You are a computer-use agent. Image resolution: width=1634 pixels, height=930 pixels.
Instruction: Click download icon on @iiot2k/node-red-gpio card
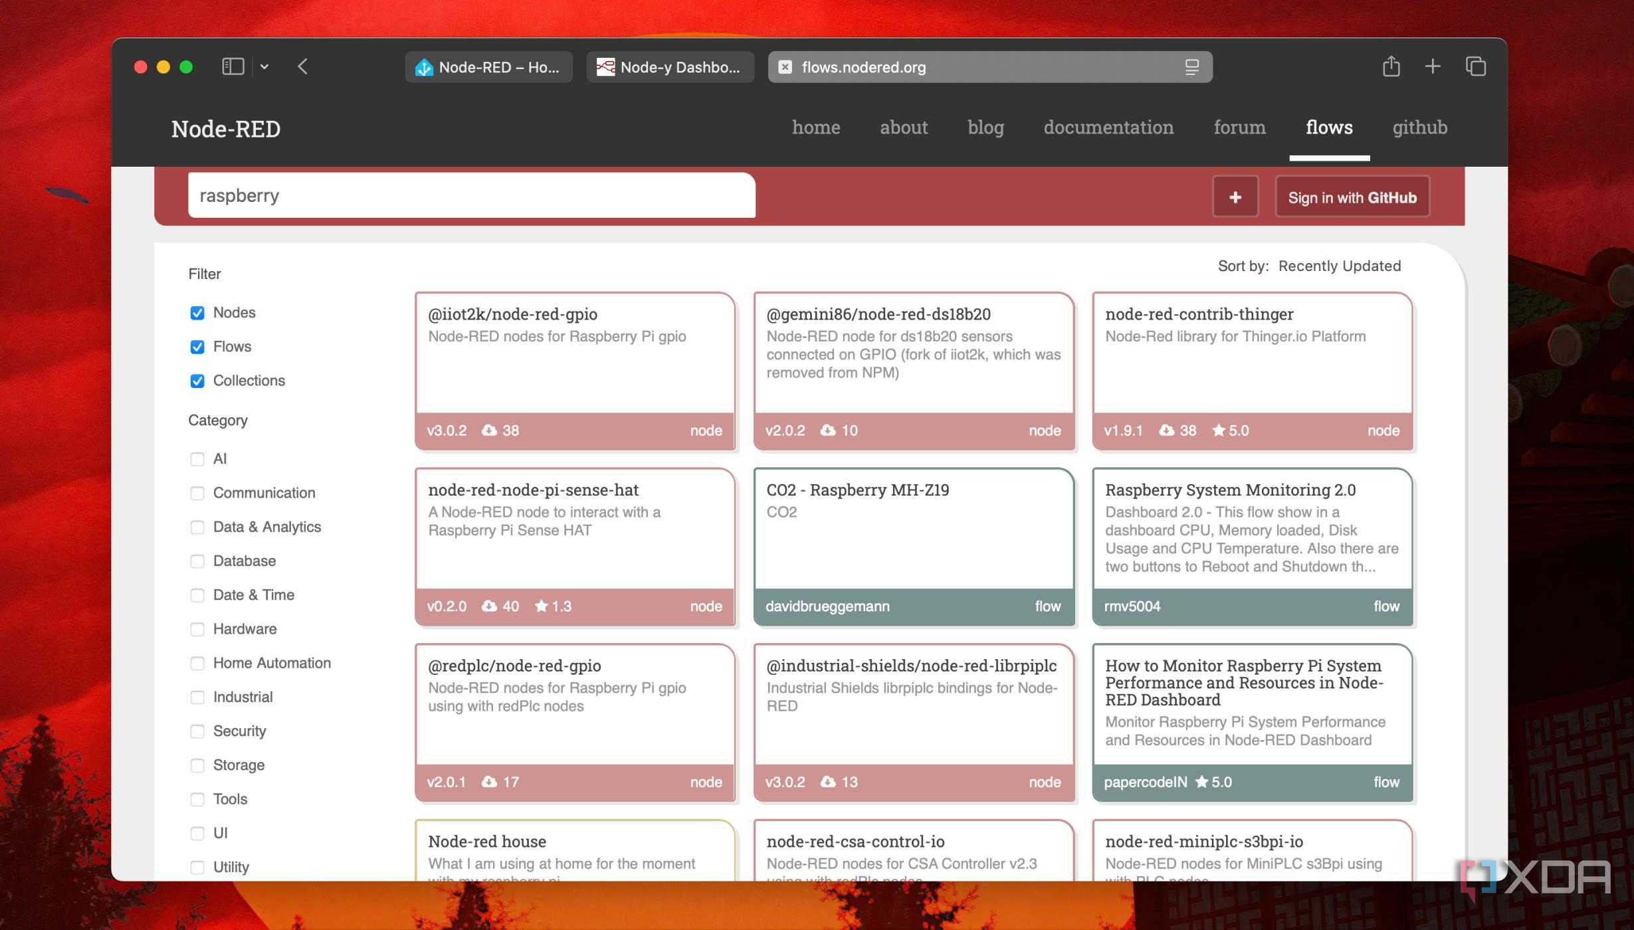(x=490, y=430)
